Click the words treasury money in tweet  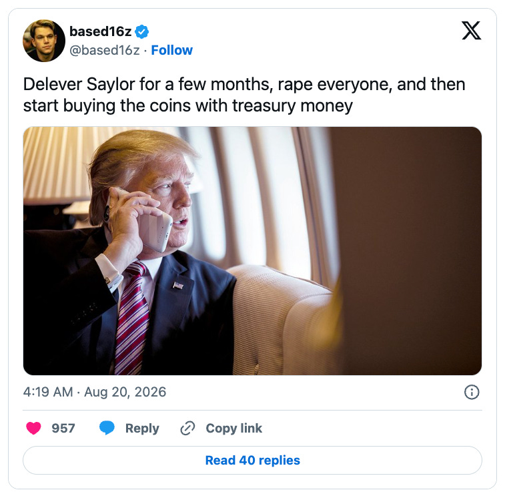(292, 106)
